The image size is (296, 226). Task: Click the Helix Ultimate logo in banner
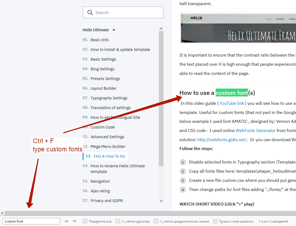pyautogui.click(x=193, y=19)
